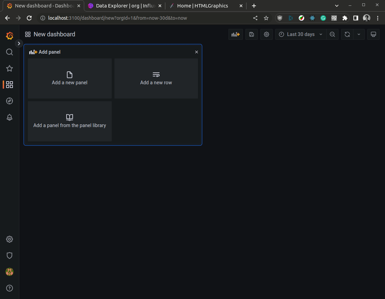Open starred dashboards in sidebar
Image resolution: width=385 pixels, height=299 pixels.
(10, 68)
